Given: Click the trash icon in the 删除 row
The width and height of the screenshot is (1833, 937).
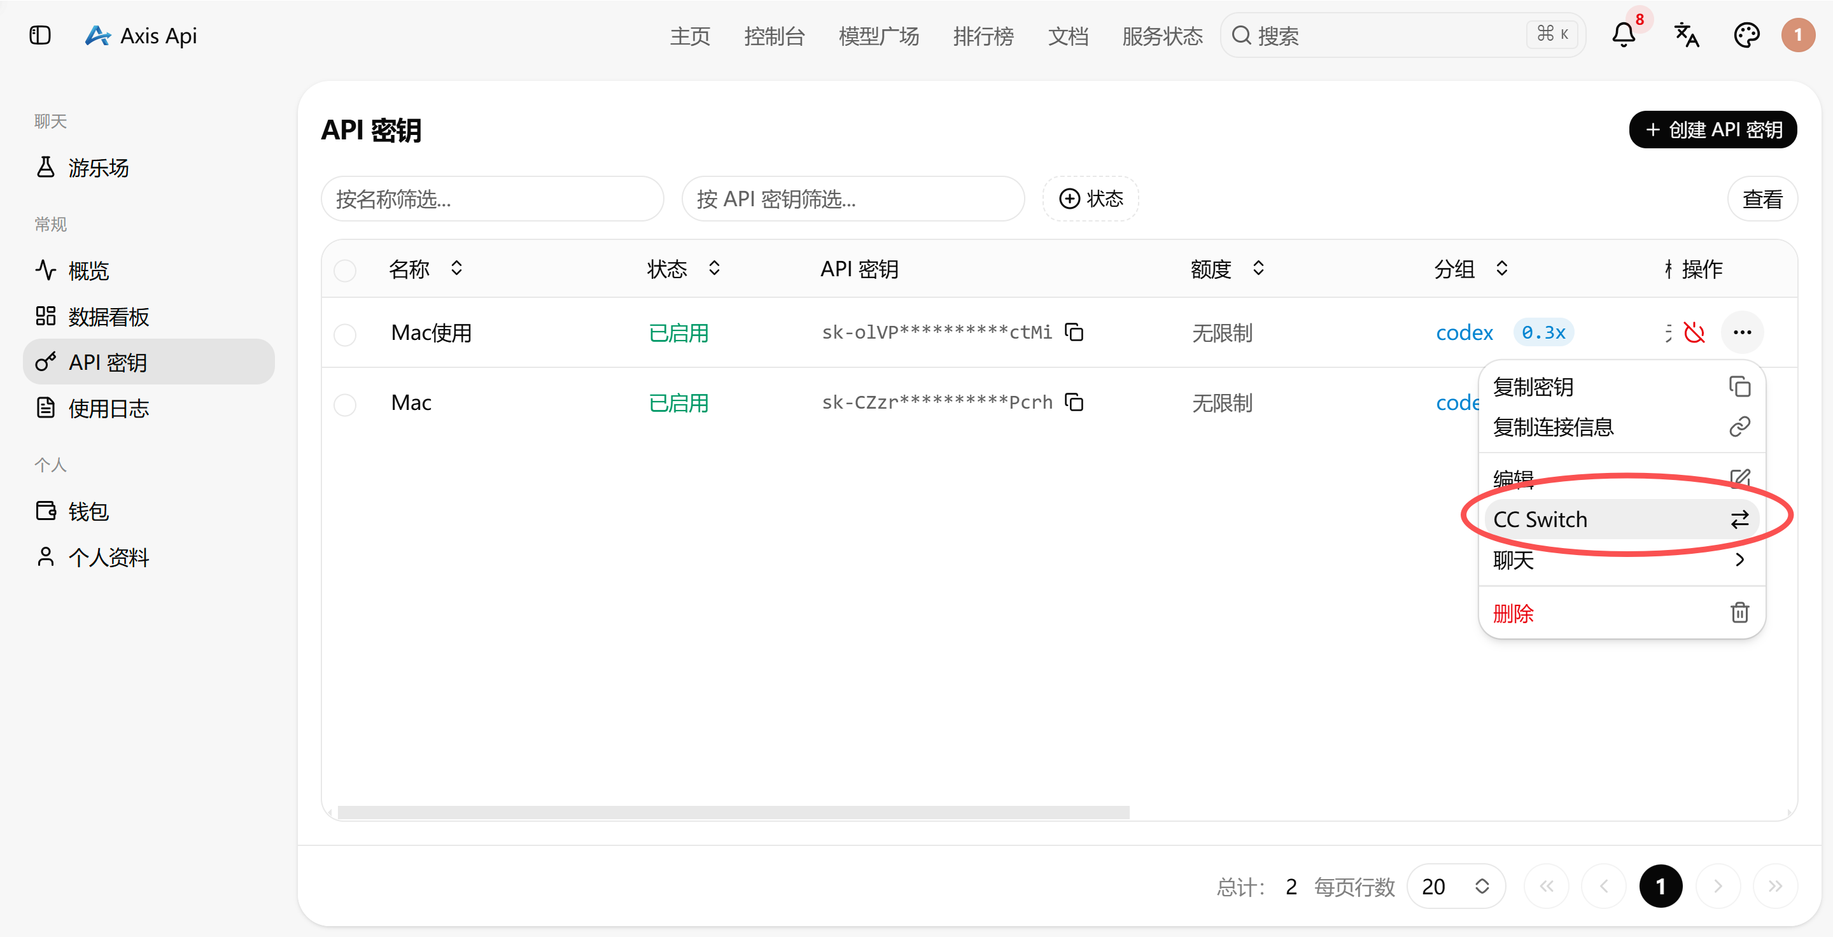Looking at the screenshot, I should [1739, 612].
